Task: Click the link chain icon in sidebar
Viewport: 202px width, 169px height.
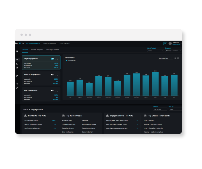Action: pos(17,88)
